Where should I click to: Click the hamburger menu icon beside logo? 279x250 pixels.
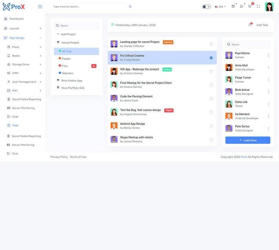point(40,7)
